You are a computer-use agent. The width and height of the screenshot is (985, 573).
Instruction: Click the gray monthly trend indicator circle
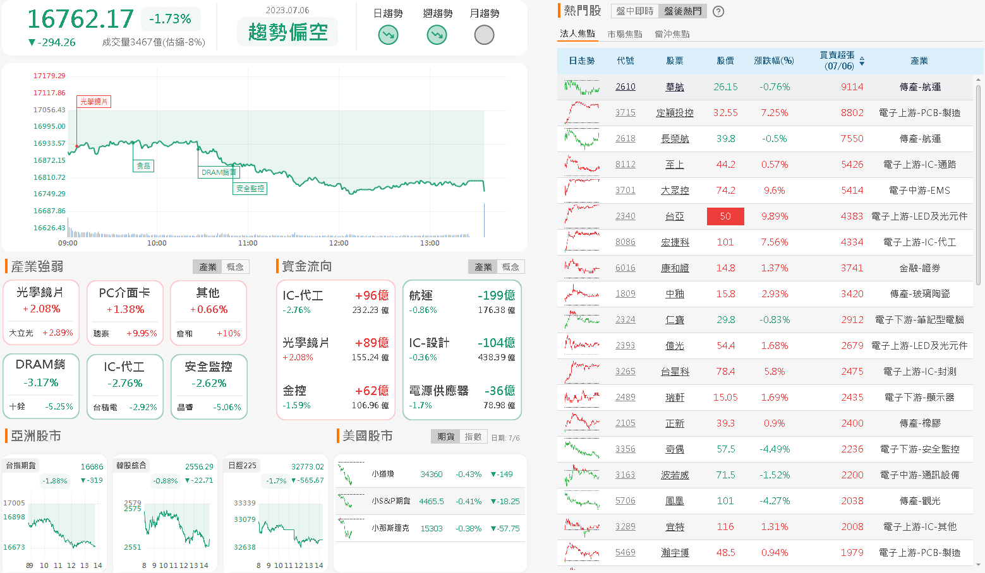pos(484,35)
